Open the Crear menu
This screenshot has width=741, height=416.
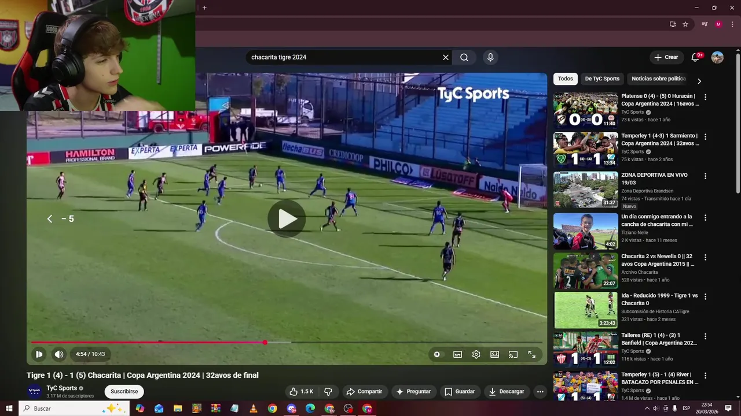(666, 57)
